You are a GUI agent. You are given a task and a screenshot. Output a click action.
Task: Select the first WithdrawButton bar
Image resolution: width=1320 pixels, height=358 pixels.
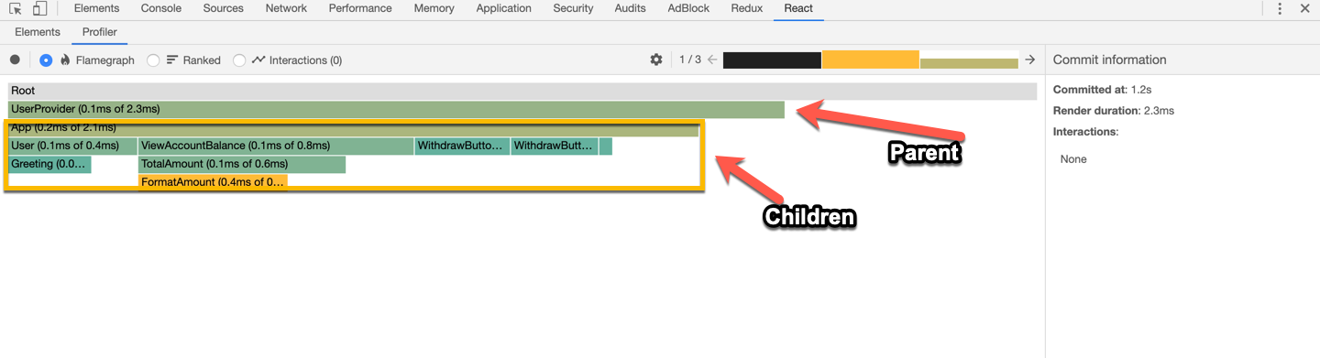462,146
